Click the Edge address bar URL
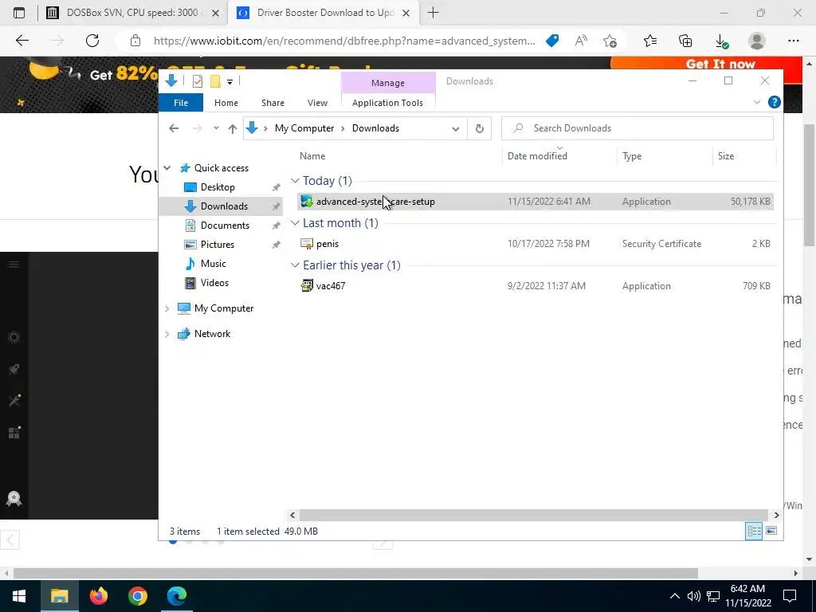Viewport: 816px width, 612px height. point(344,41)
